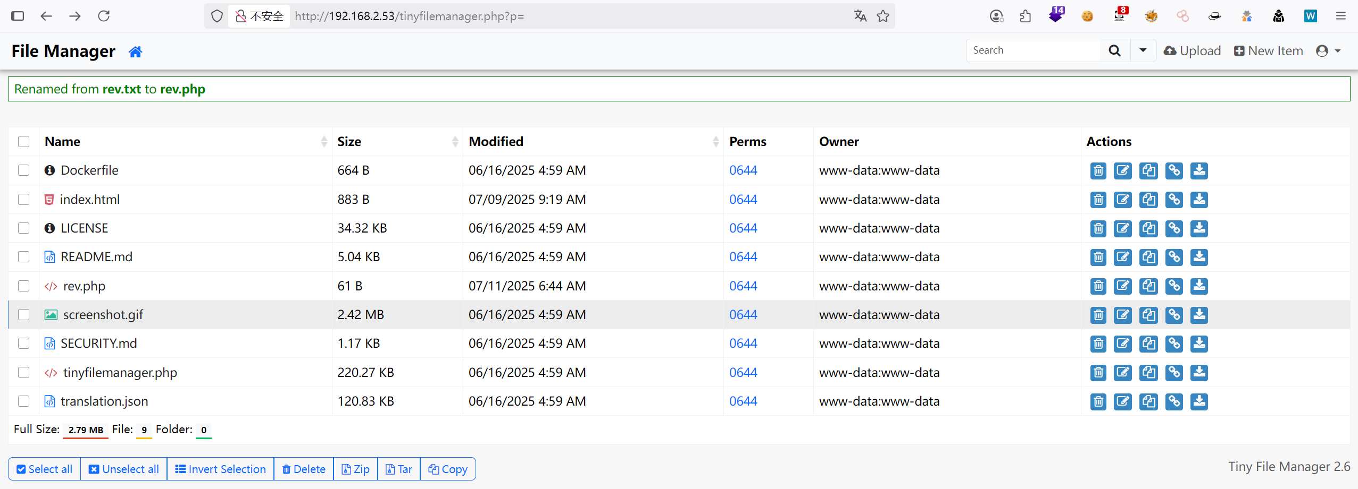Rename index.html using its edit icon

tap(1123, 200)
